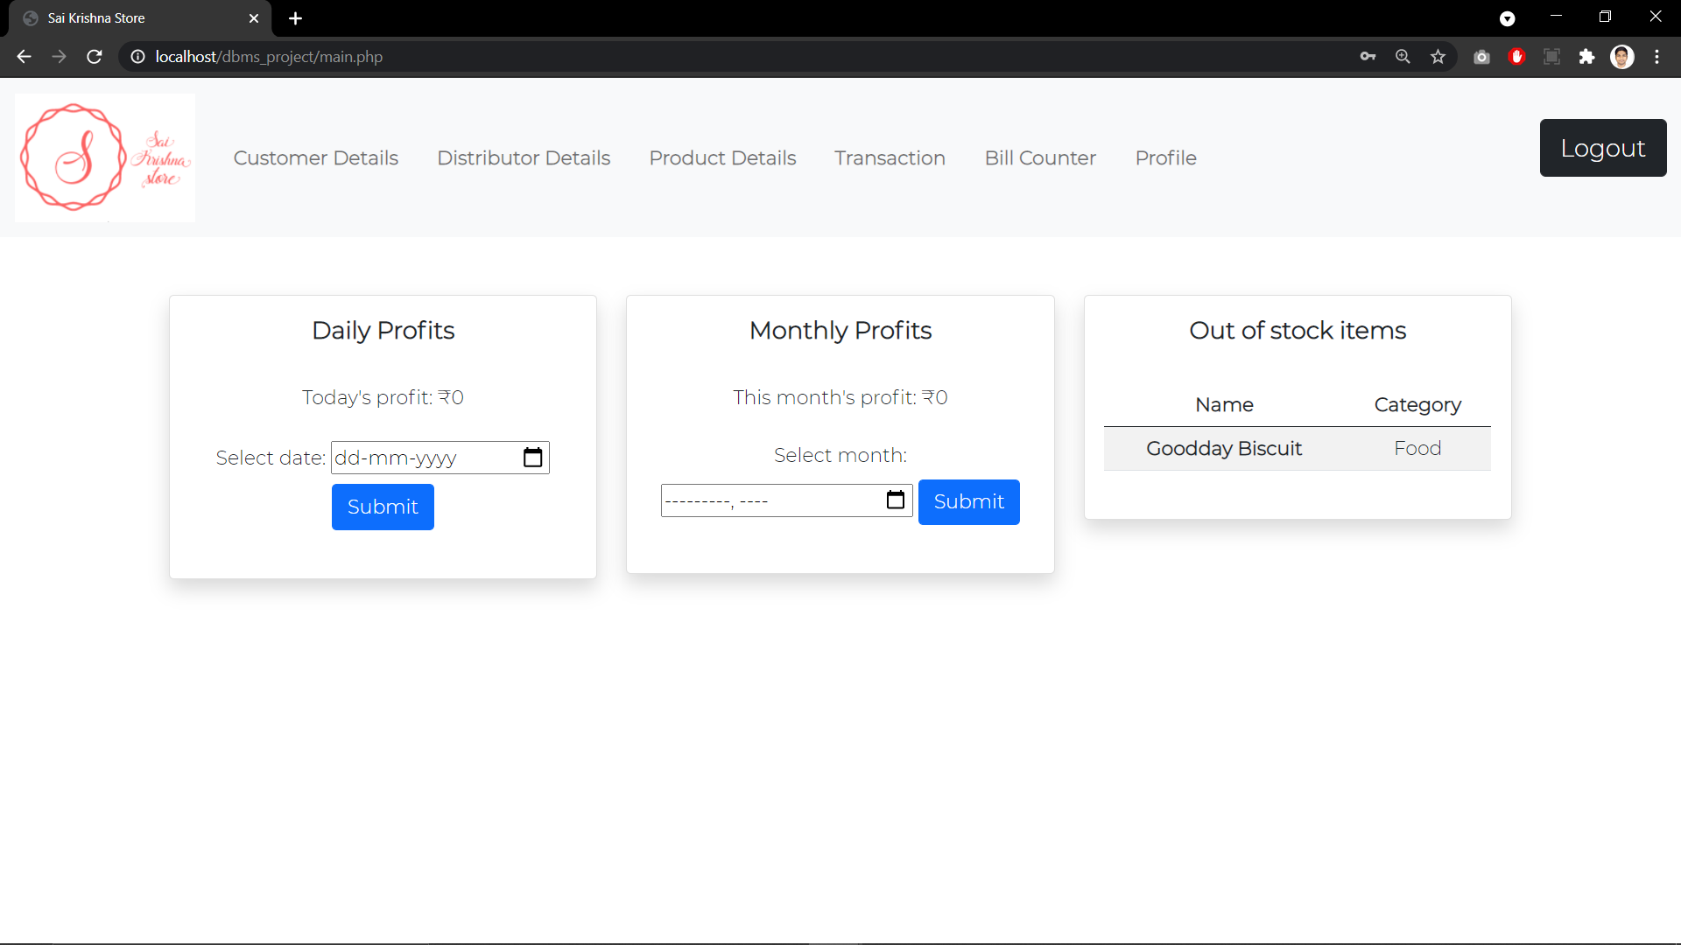Open saved passwords key icon
The image size is (1681, 945).
coord(1368,57)
